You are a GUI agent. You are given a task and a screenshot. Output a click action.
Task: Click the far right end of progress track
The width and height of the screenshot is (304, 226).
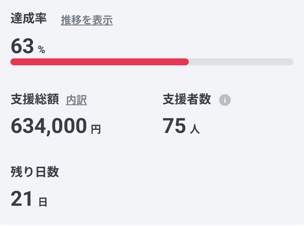291,62
